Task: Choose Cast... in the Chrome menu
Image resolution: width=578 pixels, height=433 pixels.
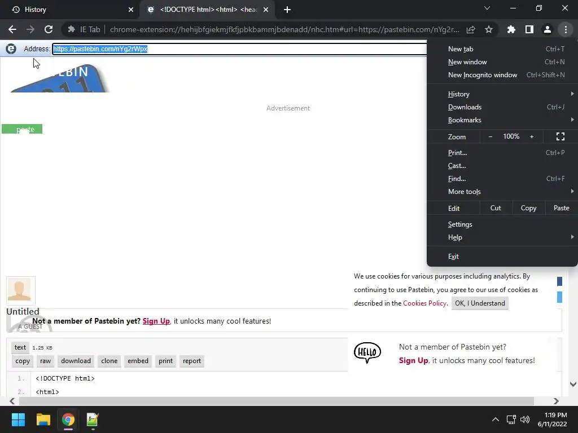Action: [x=502, y=166]
